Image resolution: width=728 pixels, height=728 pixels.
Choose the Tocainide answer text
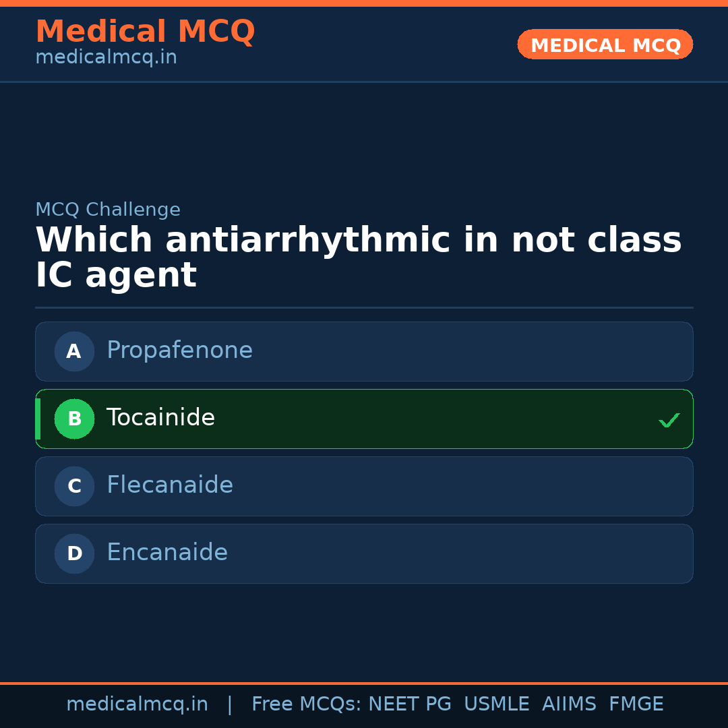point(160,418)
